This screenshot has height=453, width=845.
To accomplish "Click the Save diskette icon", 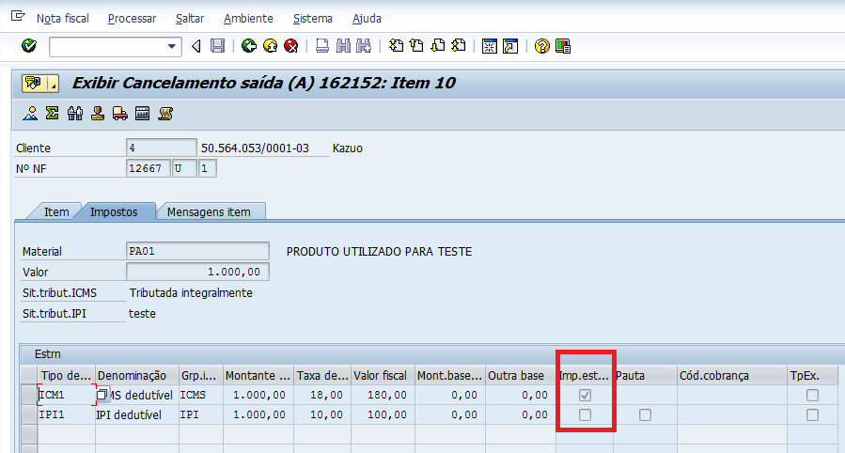I will [217, 46].
